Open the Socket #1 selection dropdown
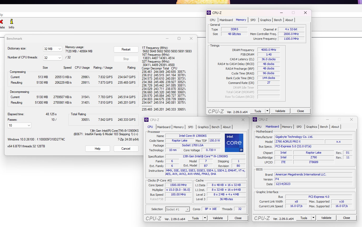 click(177, 209)
